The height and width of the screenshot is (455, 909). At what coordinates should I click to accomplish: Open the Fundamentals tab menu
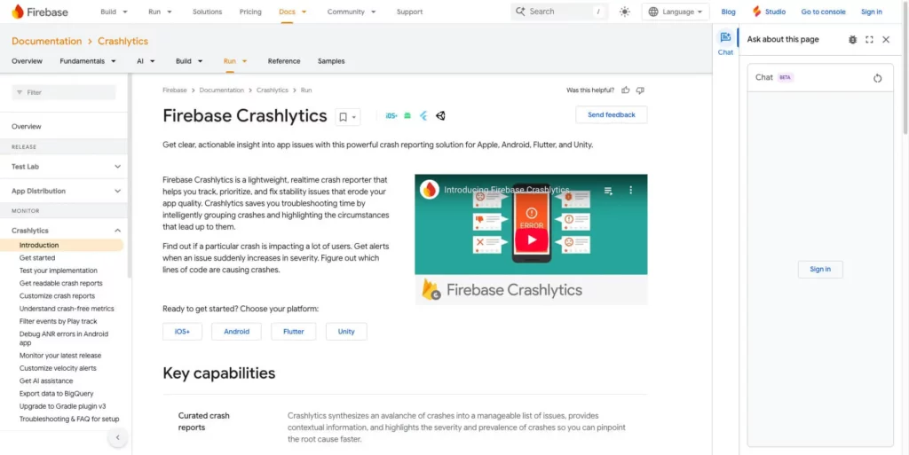pyautogui.click(x=88, y=61)
